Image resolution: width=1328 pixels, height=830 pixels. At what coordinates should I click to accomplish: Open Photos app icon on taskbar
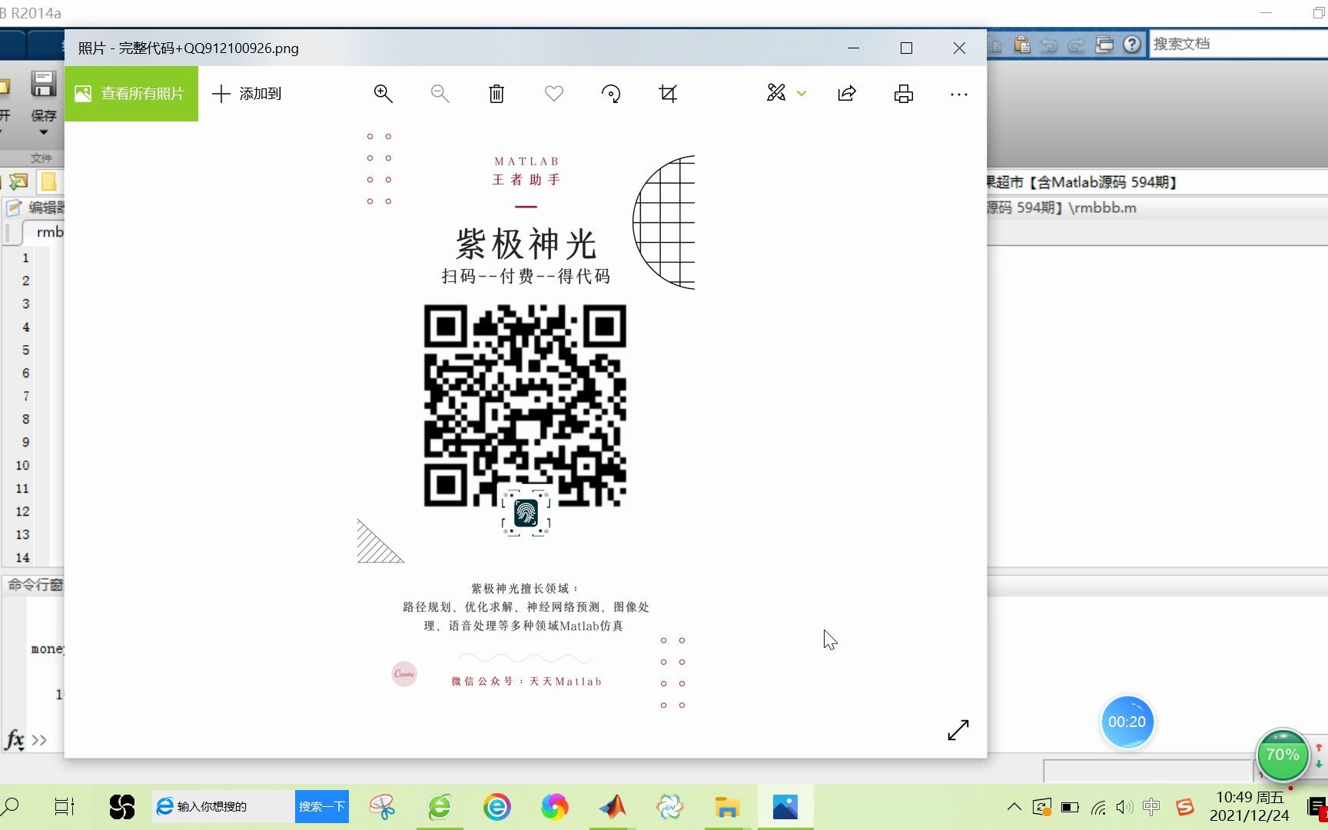pos(785,807)
